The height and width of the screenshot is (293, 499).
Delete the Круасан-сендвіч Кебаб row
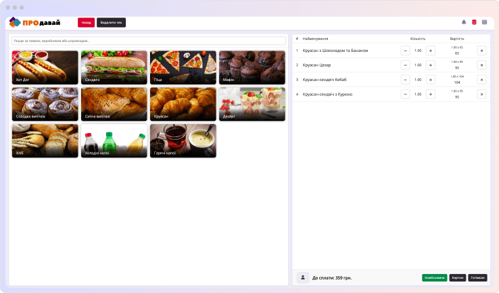coord(481,80)
